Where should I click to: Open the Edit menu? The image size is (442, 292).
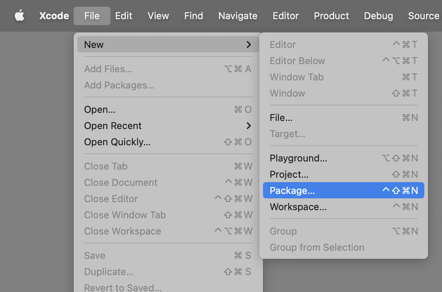(x=124, y=16)
